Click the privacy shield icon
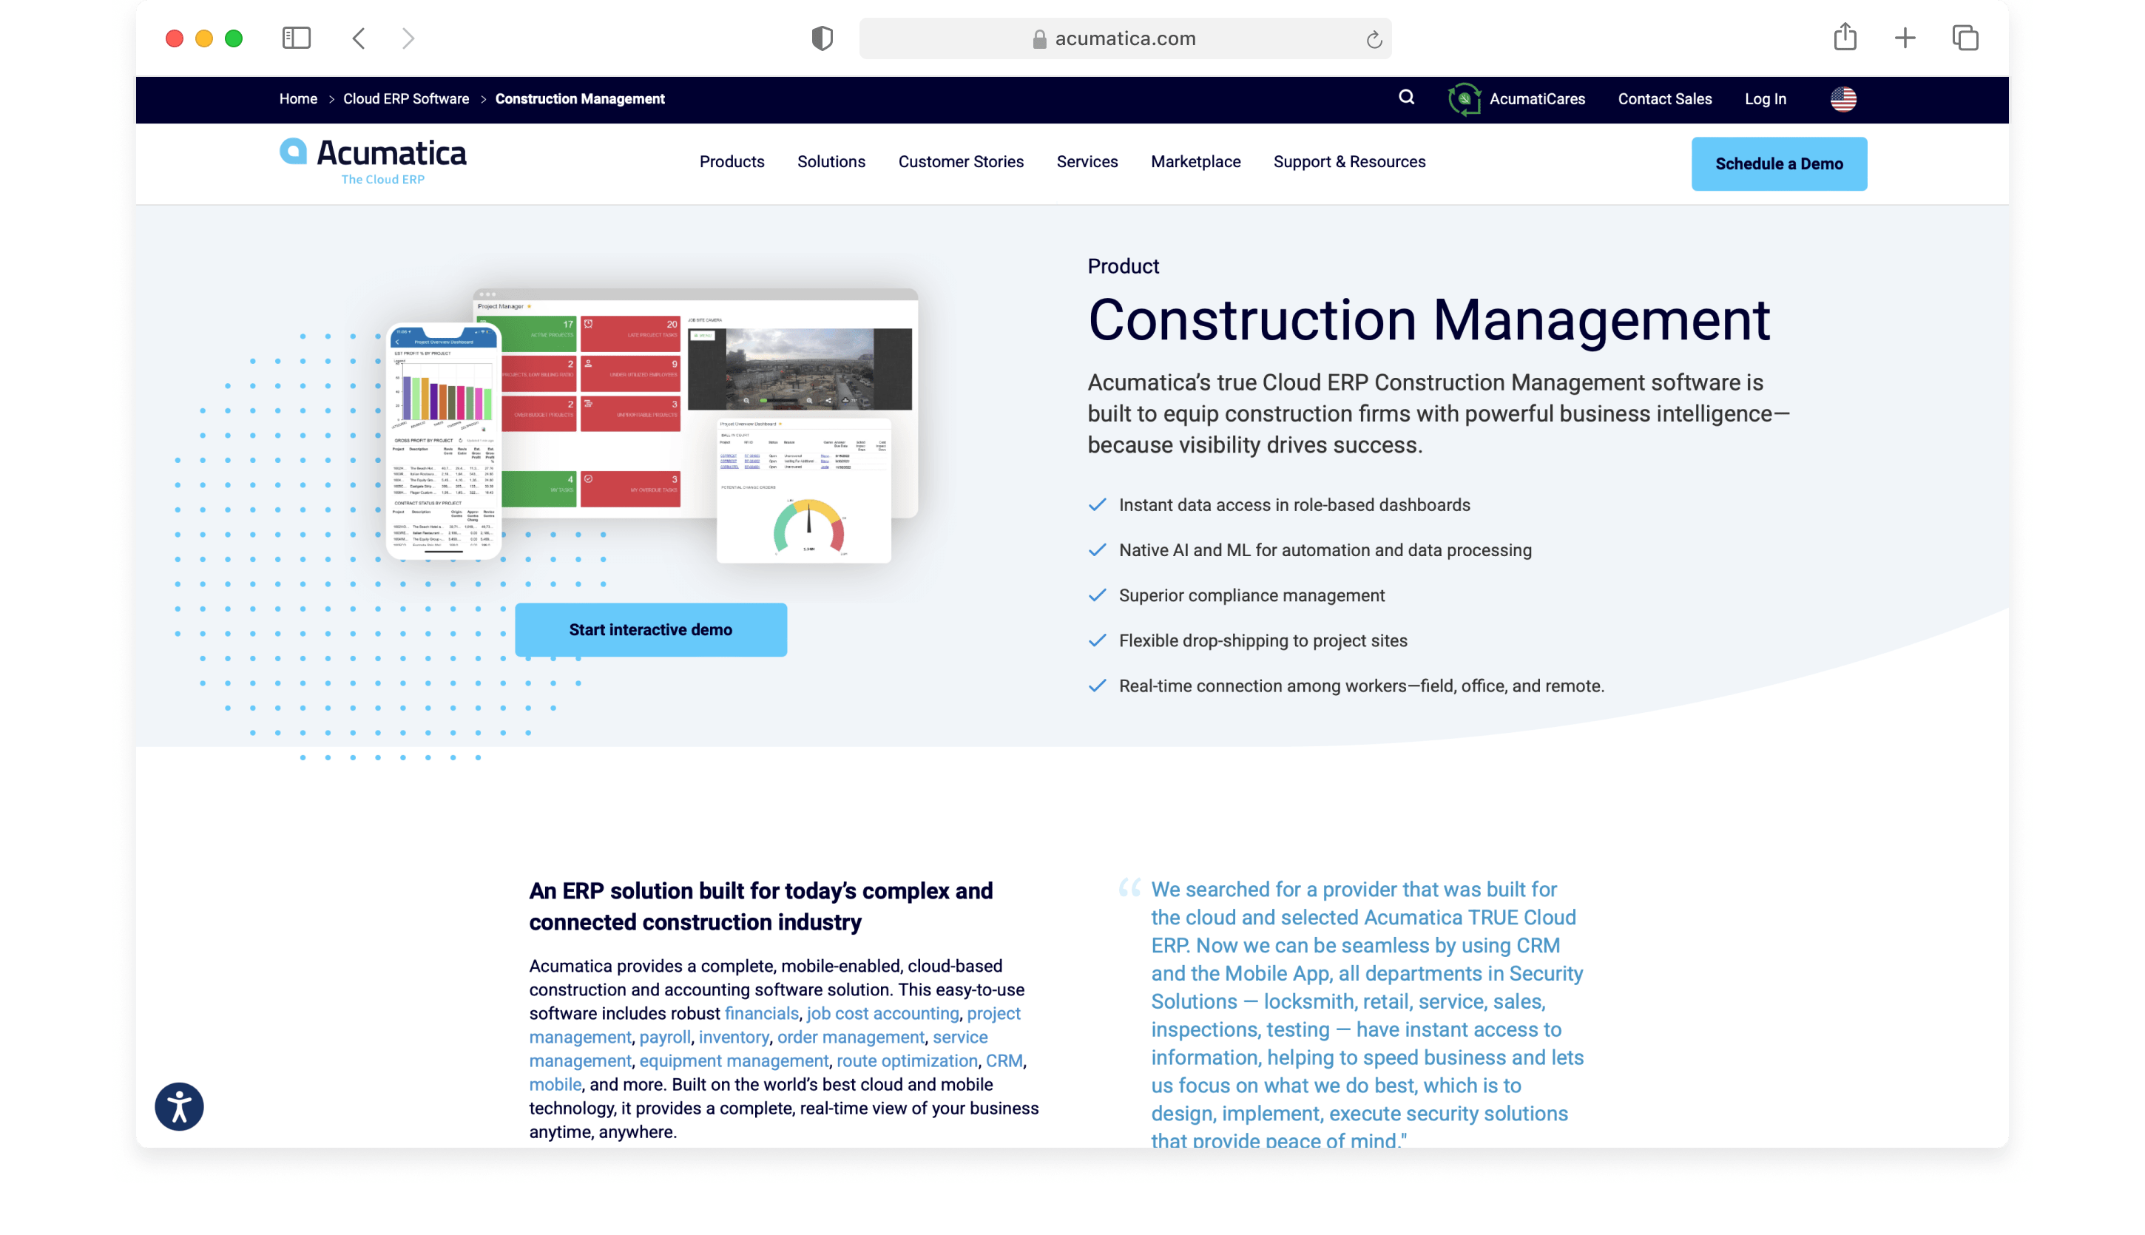 [822, 38]
